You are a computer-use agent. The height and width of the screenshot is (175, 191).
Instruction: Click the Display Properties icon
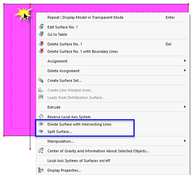(41, 170)
